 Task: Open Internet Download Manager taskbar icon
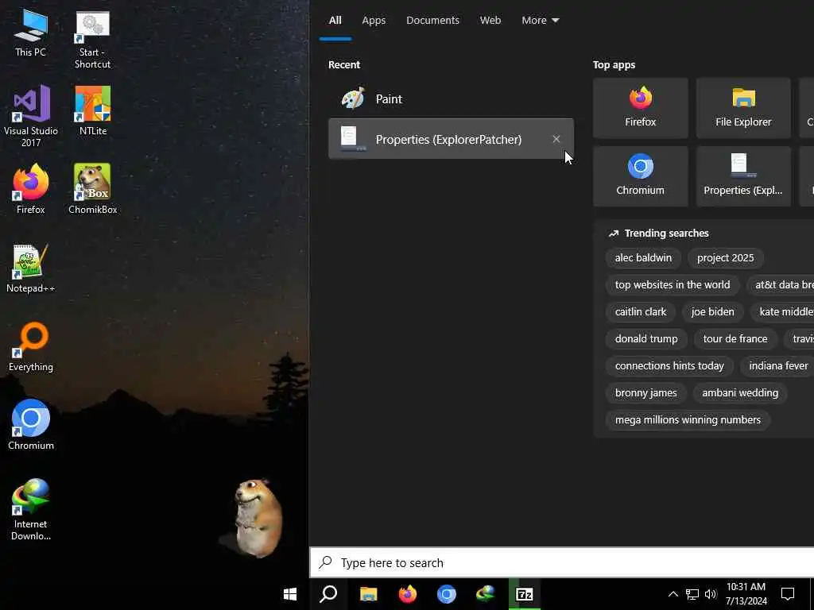(486, 594)
